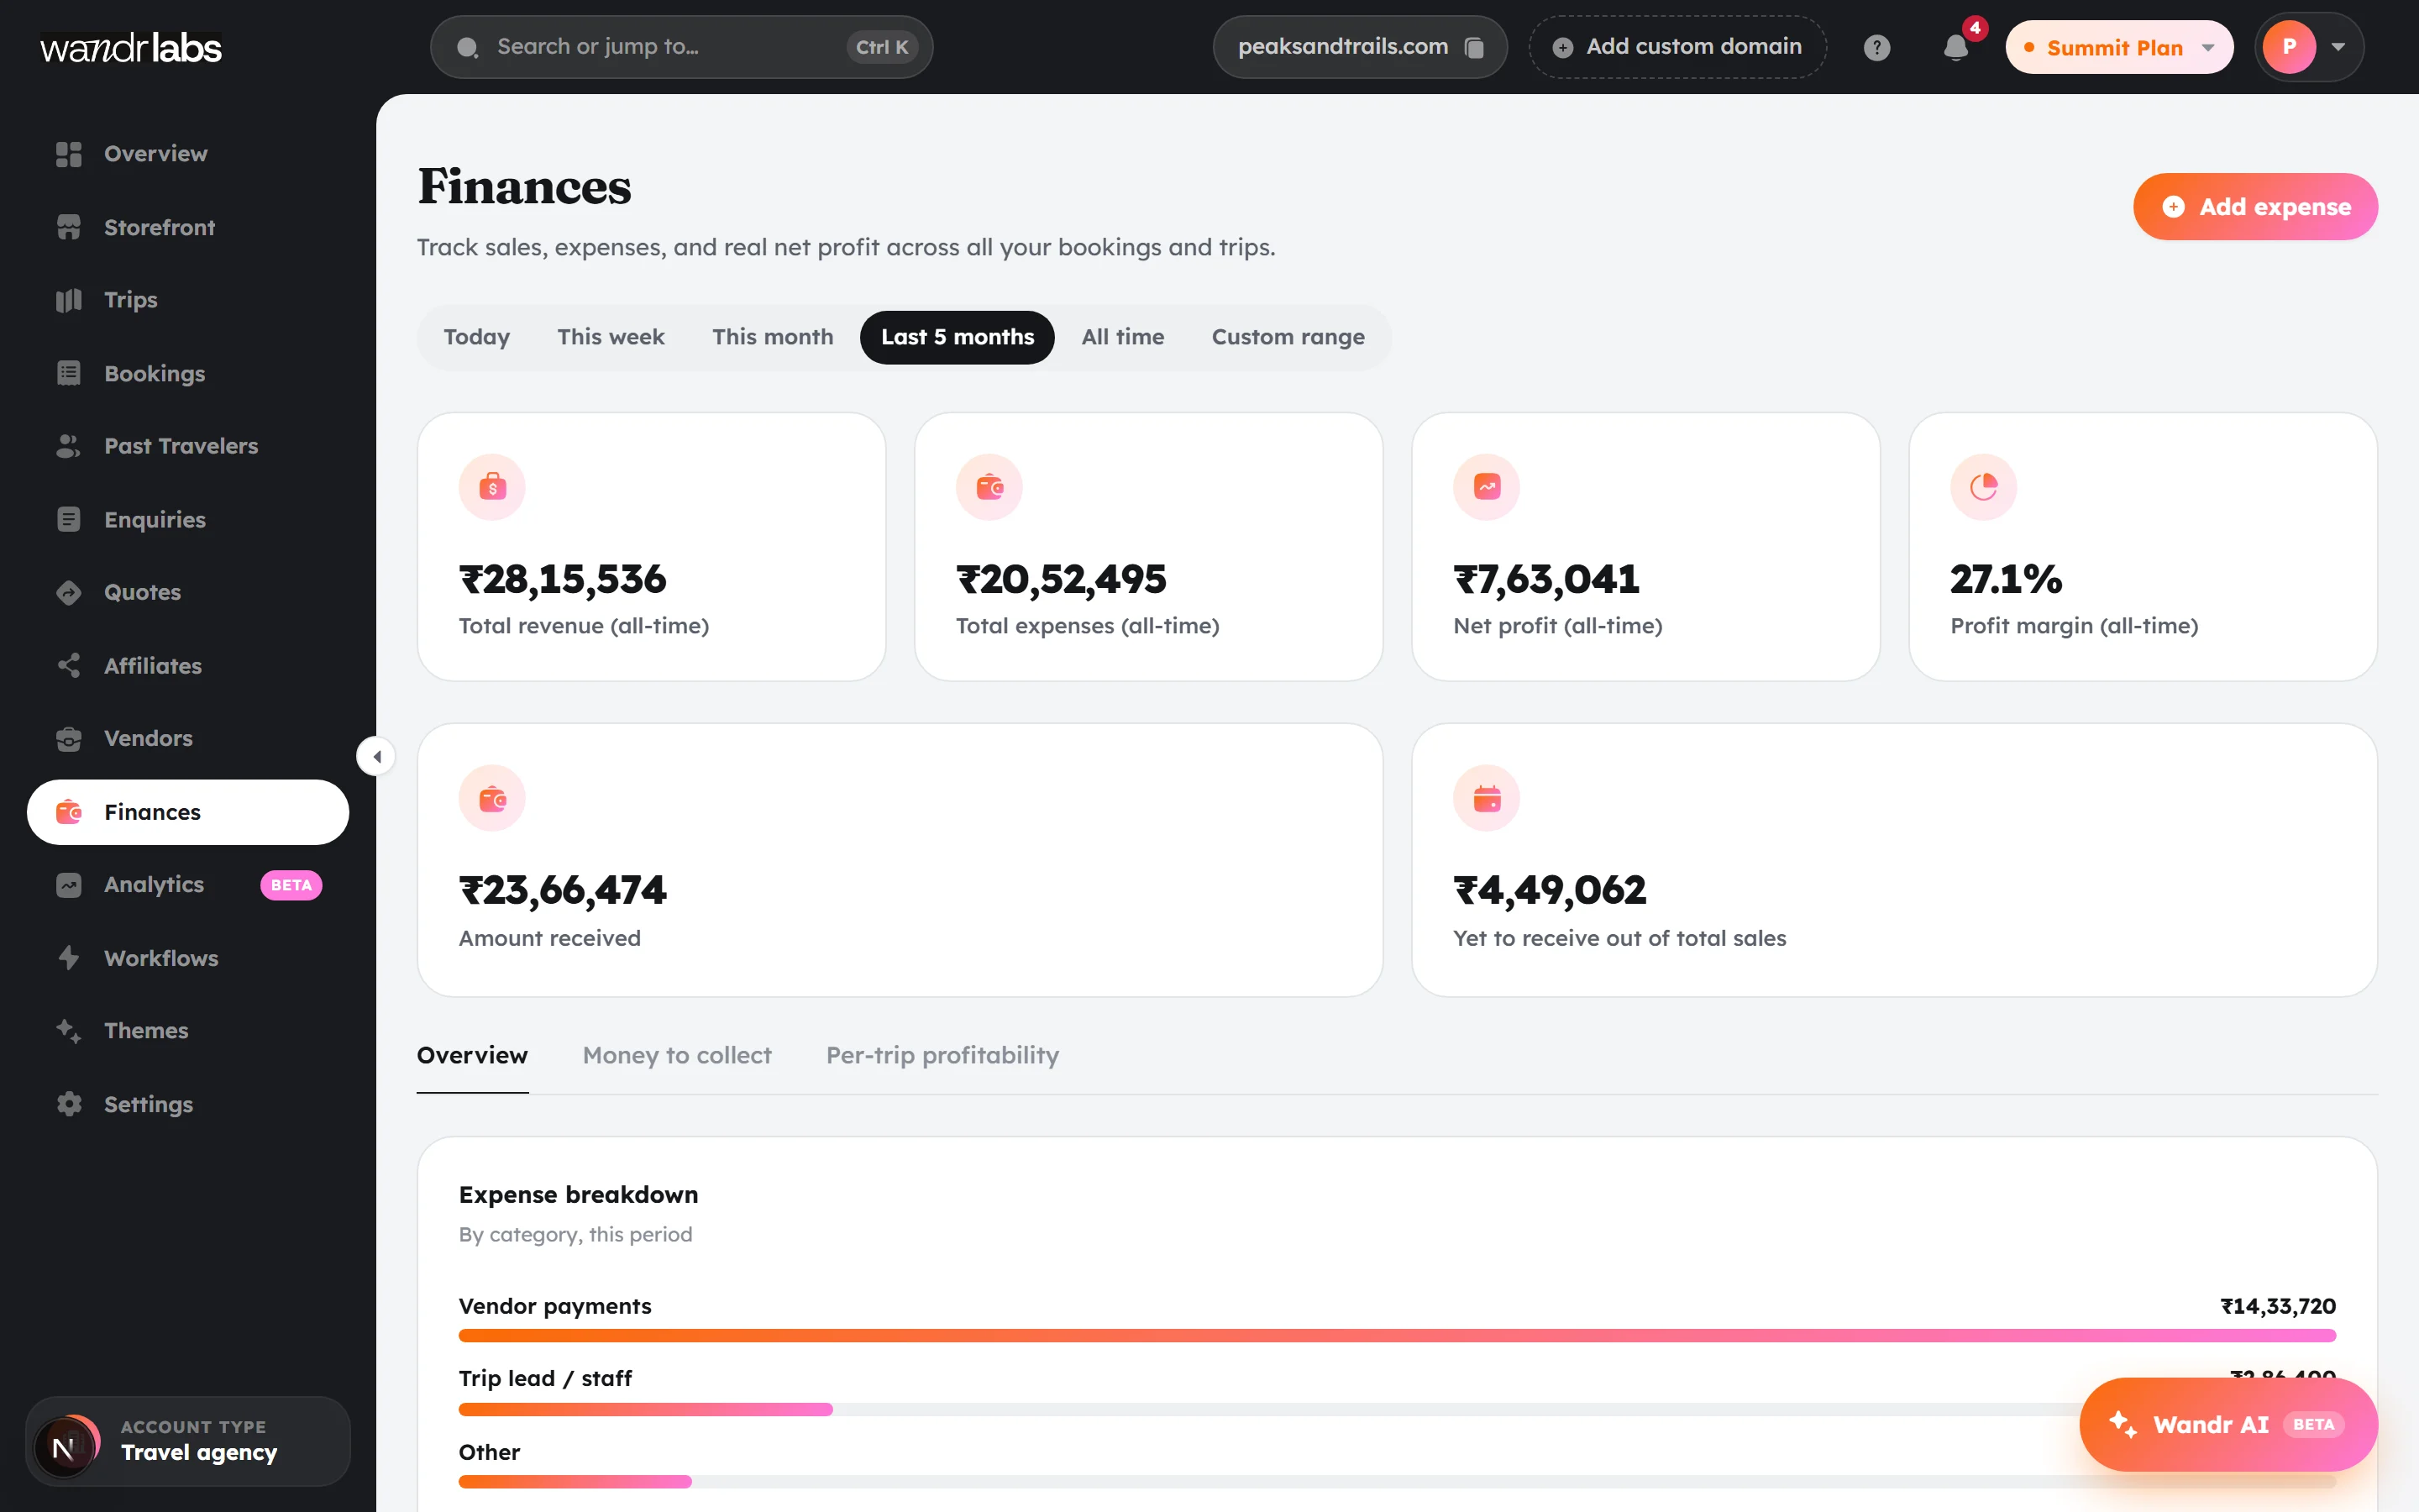Click the Travel agency account type card
This screenshot has height=1512, width=2419.
188,1441
